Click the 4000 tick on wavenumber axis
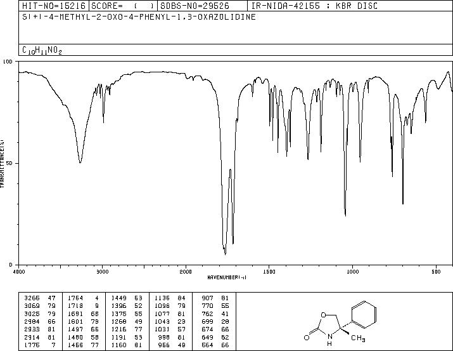This screenshot has width=453, height=351. tap(19, 271)
